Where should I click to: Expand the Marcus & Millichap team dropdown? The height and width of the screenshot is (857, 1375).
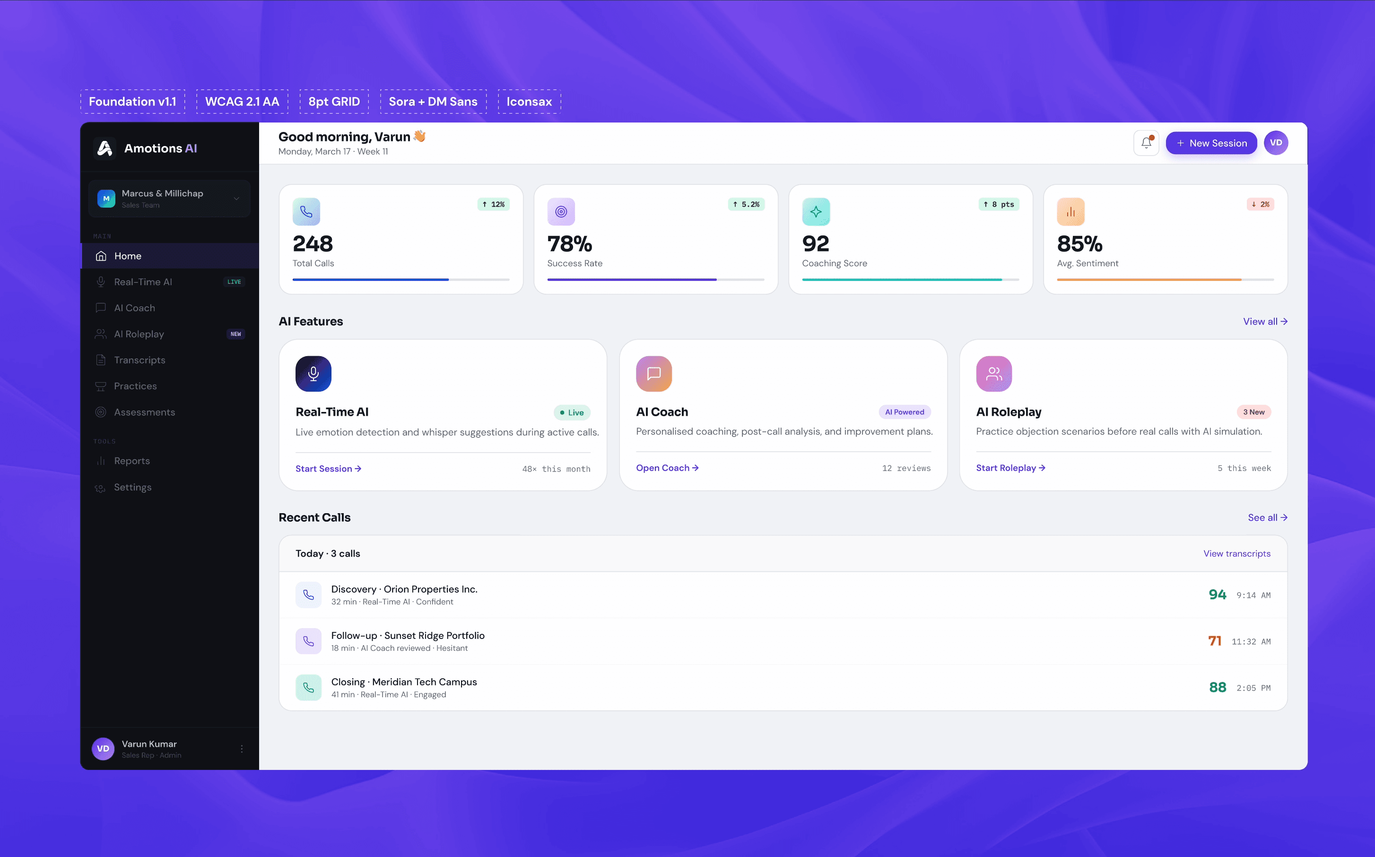click(236, 198)
